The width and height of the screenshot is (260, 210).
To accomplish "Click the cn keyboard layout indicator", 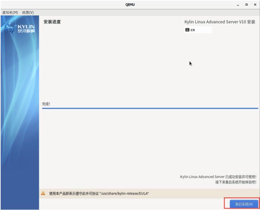I will click(198, 30).
